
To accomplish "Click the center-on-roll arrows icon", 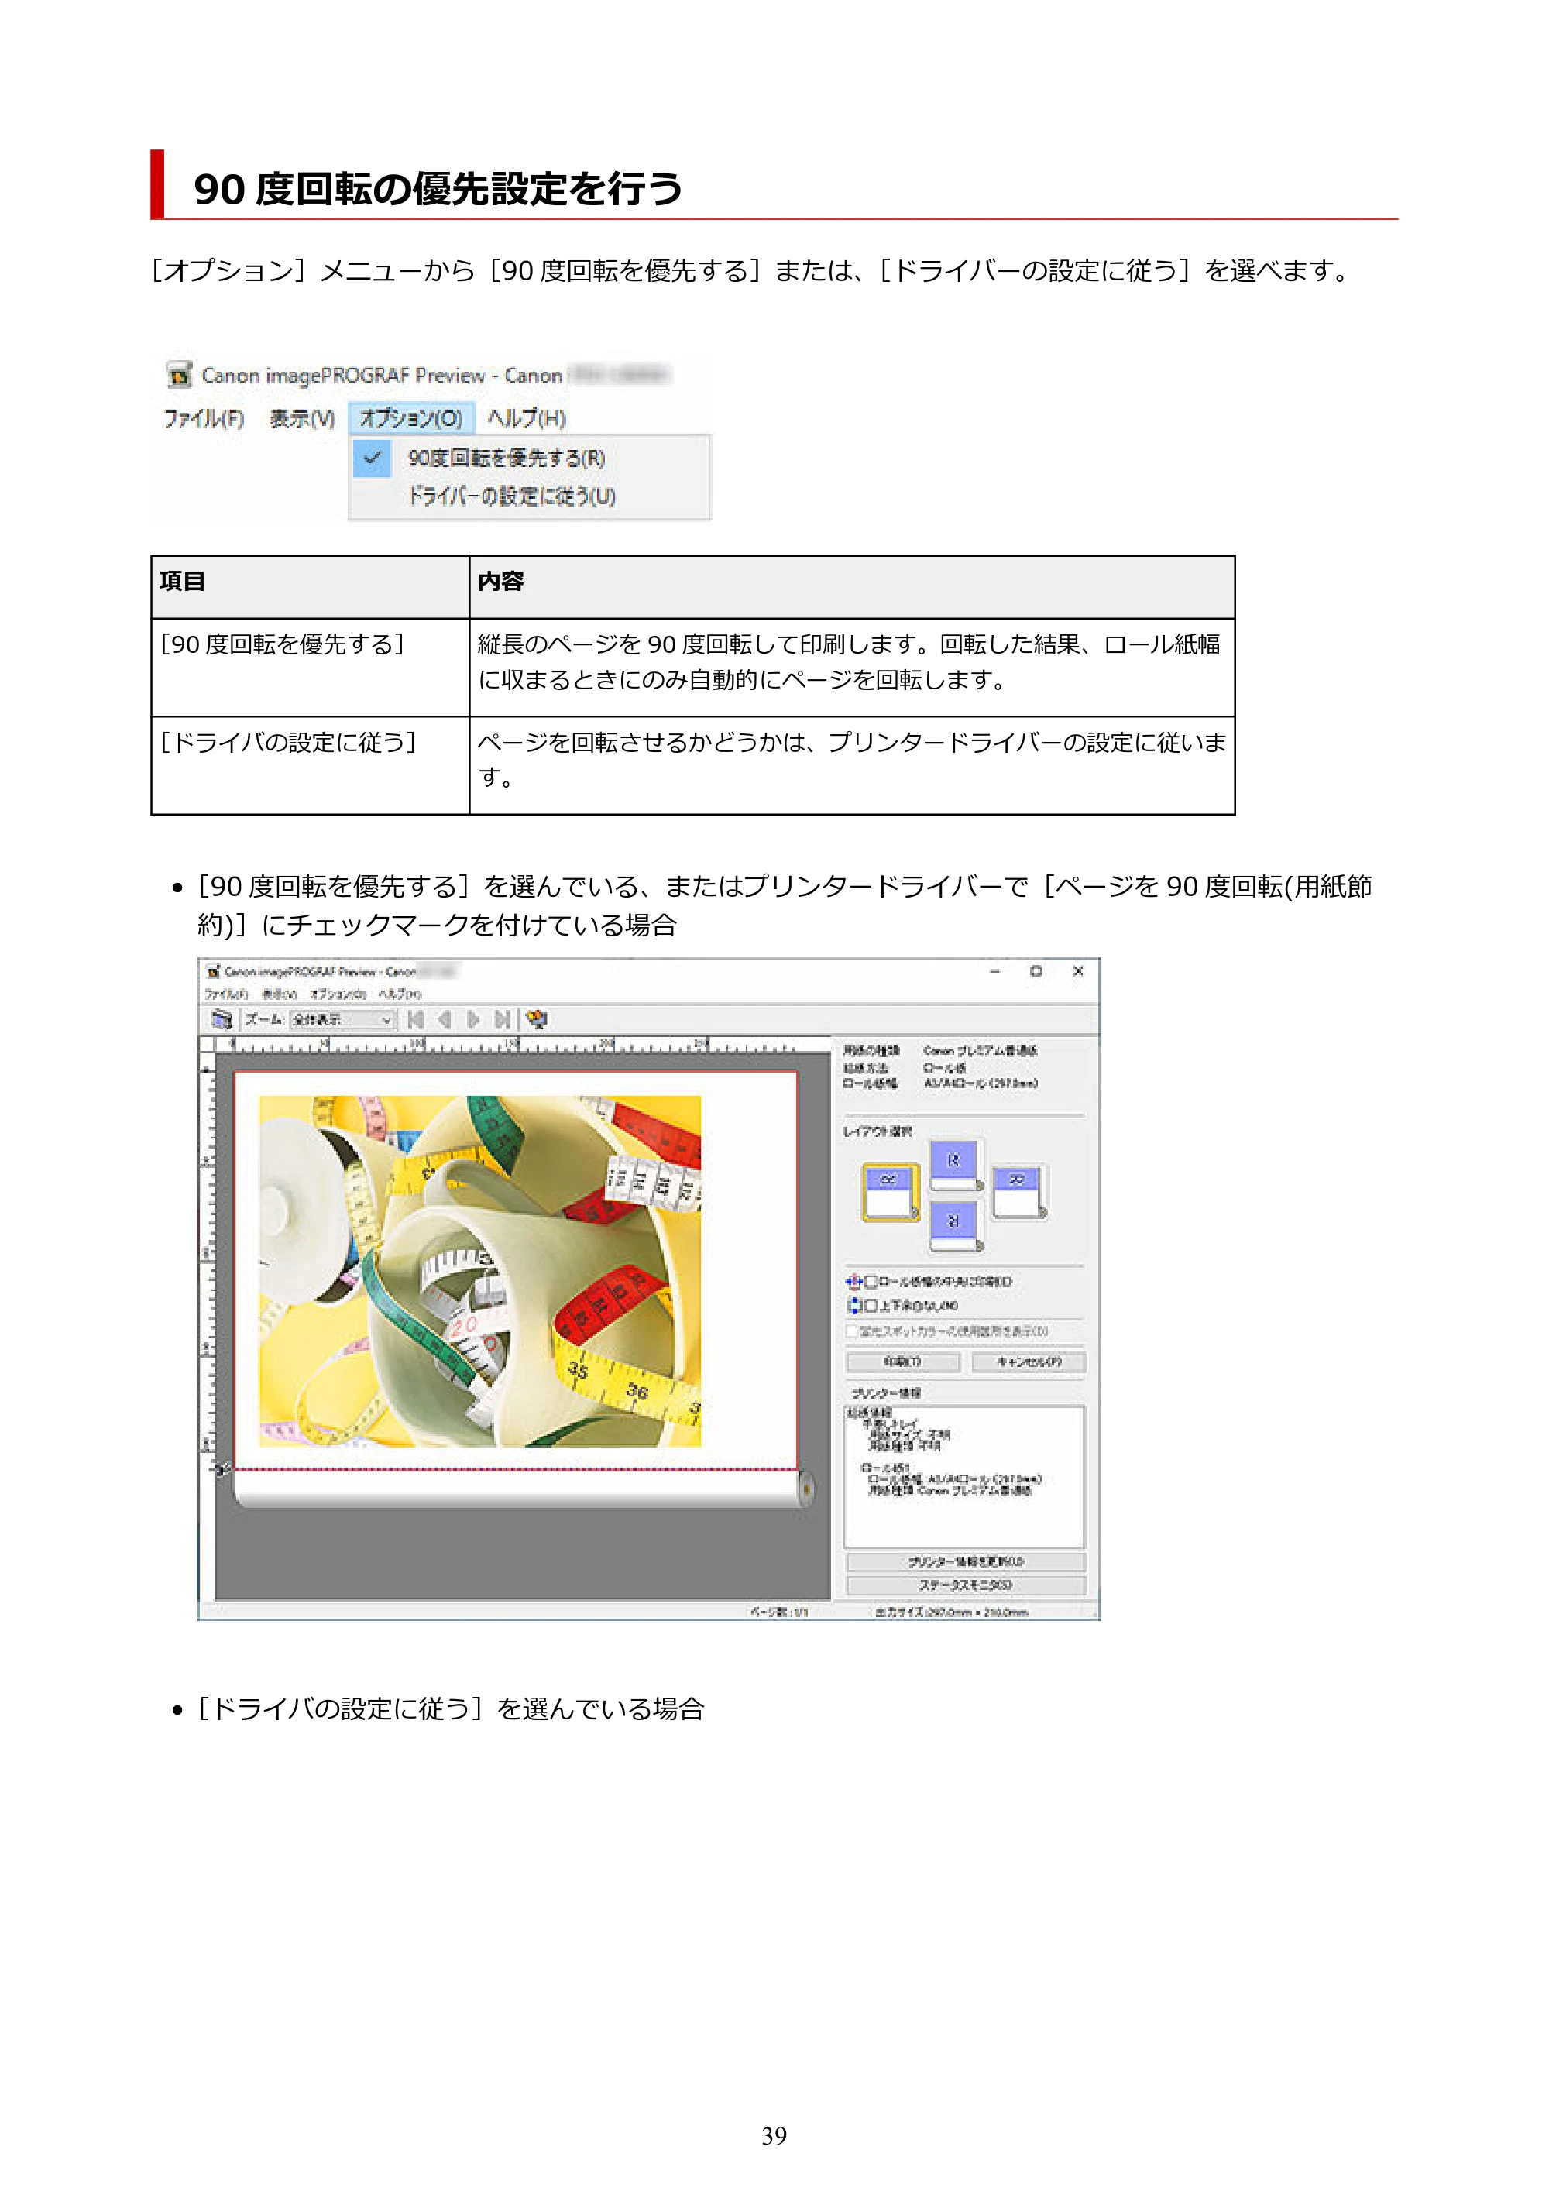I will [853, 1282].
